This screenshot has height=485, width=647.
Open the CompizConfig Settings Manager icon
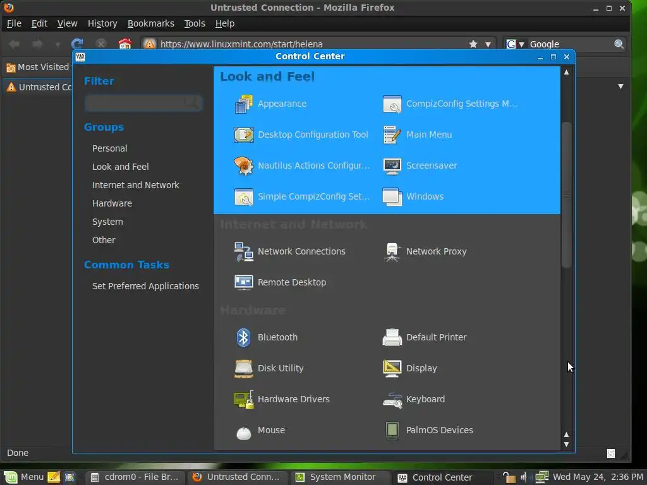point(392,104)
